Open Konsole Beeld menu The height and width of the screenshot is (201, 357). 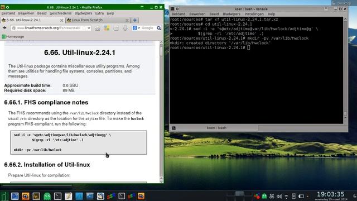[x=214, y=14]
